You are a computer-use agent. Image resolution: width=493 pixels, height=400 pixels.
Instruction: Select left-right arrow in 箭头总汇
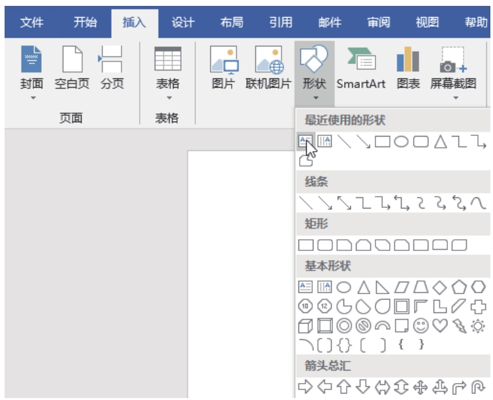pos(383,388)
